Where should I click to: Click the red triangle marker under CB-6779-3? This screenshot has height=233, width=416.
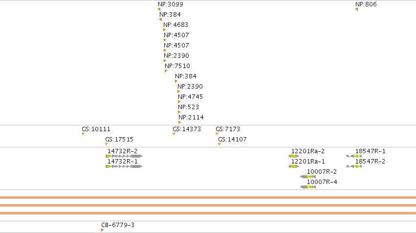coord(102,230)
